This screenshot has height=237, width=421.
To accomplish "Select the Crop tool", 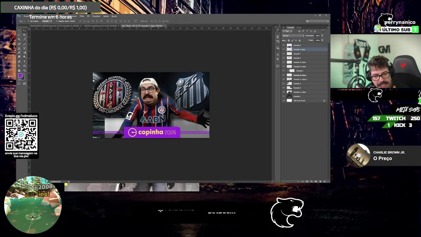I will pyautogui.click(x=19, y=39).
